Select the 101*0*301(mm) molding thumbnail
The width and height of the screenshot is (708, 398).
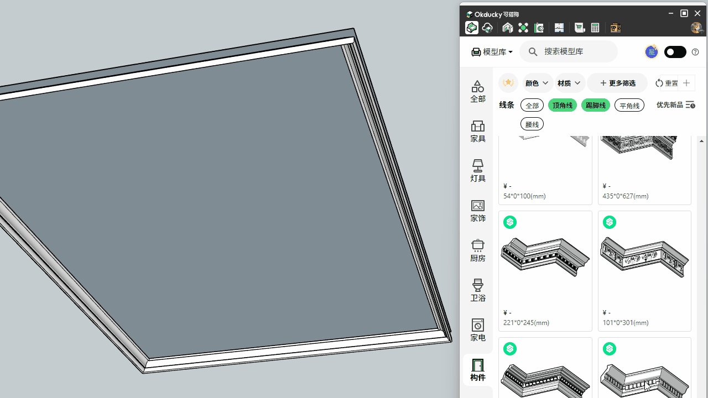coord(645,258)
